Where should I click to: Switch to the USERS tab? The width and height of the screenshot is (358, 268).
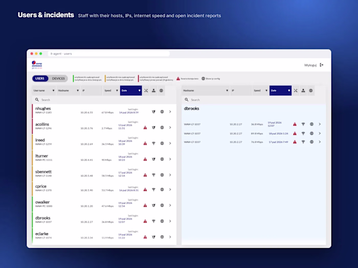(40, 79)
